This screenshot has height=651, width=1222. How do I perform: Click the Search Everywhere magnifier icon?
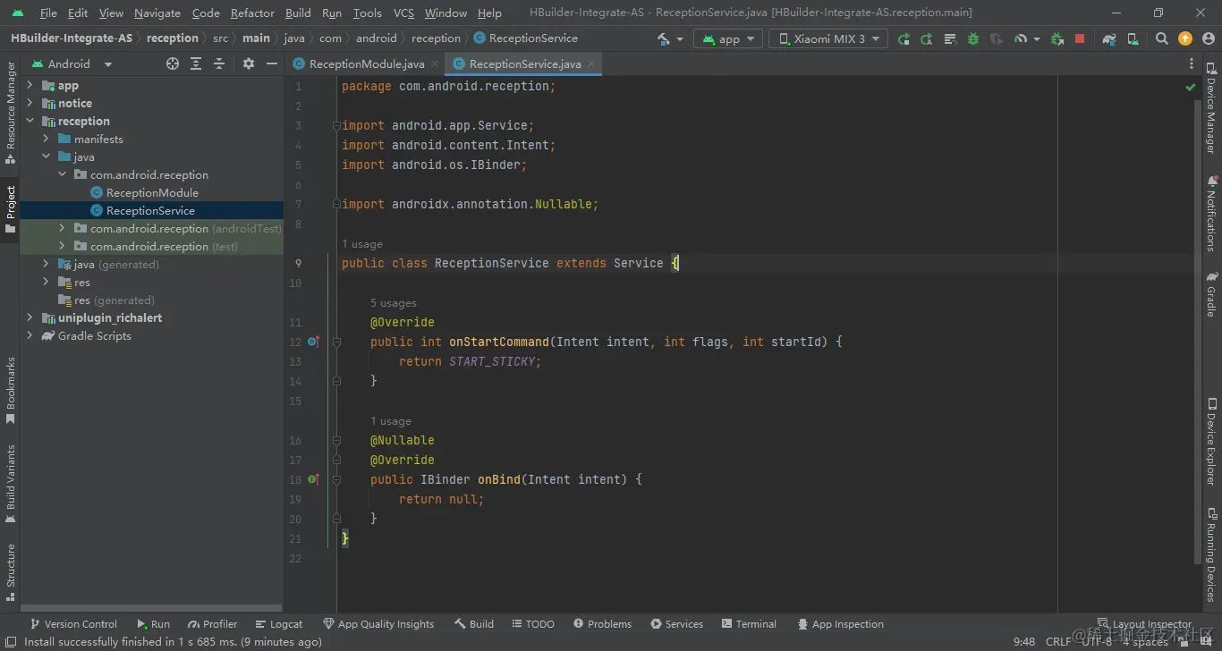1162,38
